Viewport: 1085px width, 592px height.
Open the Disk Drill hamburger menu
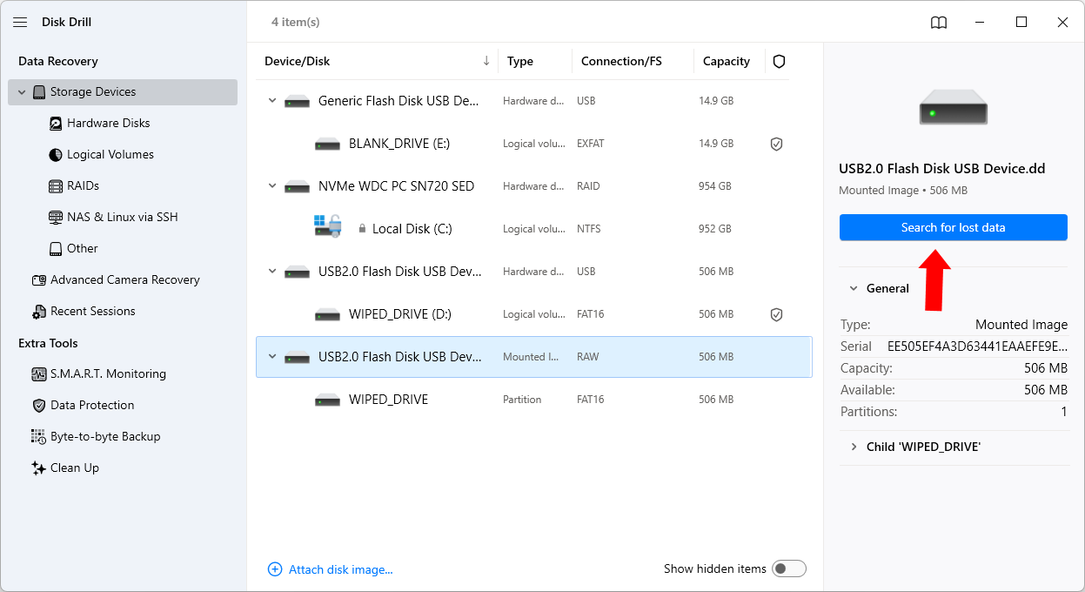coord(20,22)
